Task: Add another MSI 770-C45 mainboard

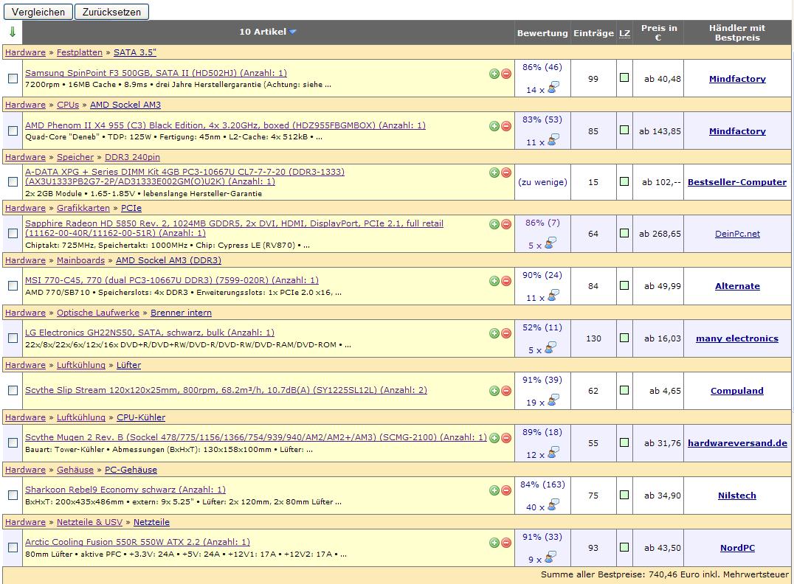Action: [x=494, y=281]
